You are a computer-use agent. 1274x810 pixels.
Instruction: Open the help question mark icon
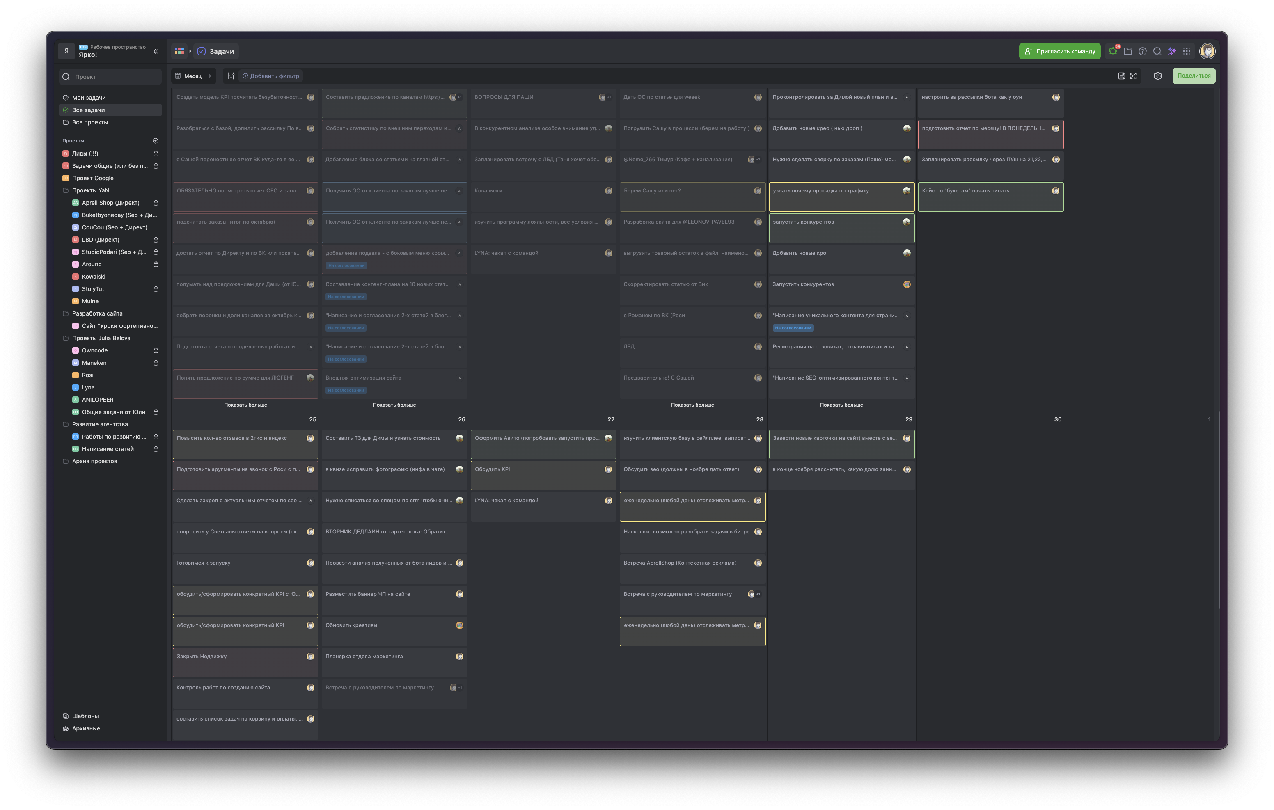click(1142, 51)
